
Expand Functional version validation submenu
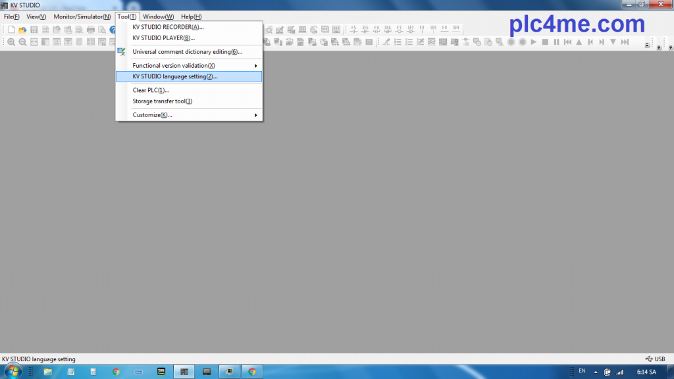pos(255,66)
